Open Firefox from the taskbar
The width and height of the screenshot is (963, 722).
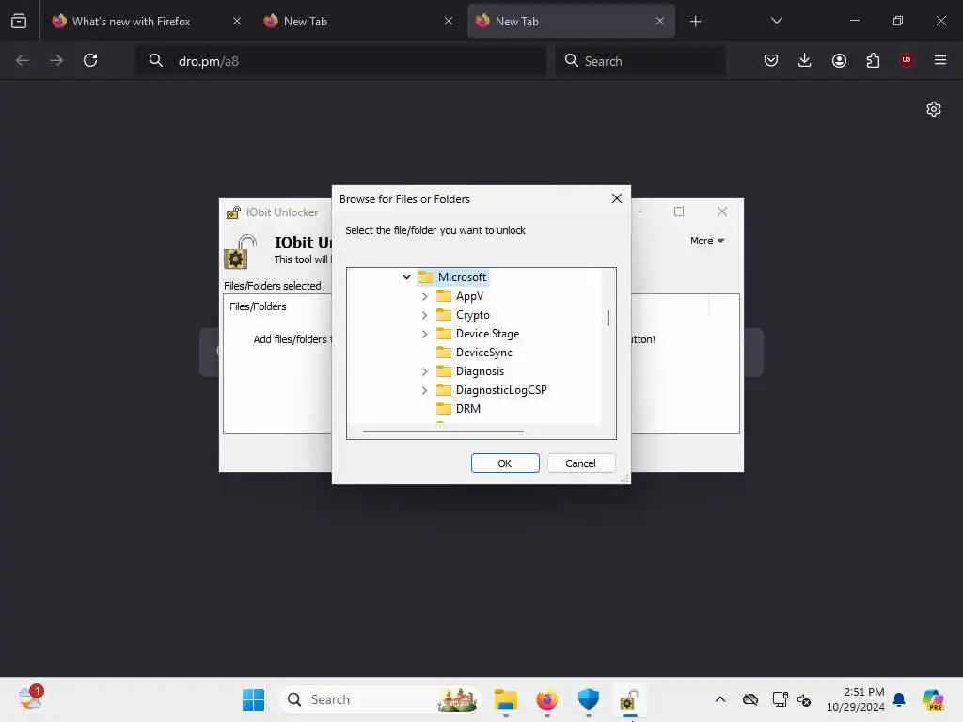tap(546, 699)
